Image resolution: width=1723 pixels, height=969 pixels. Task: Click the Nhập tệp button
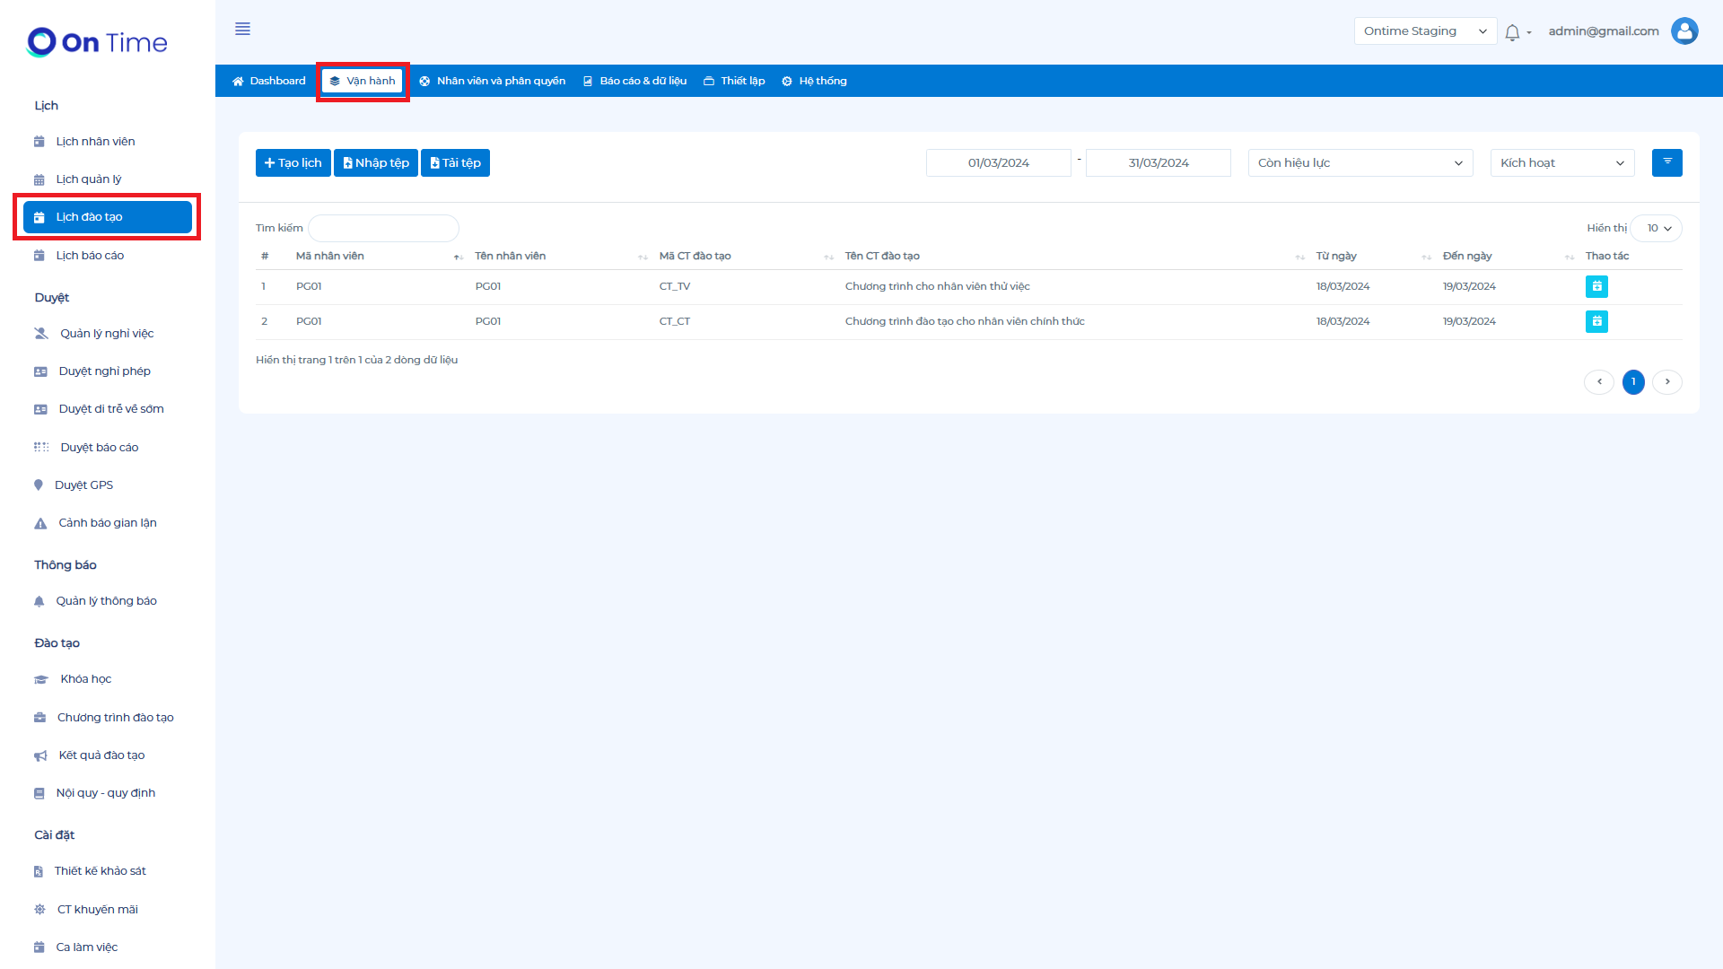(x=375, y=163)
